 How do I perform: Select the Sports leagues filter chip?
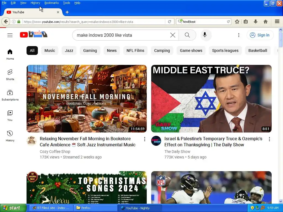(x=225, y=51)
